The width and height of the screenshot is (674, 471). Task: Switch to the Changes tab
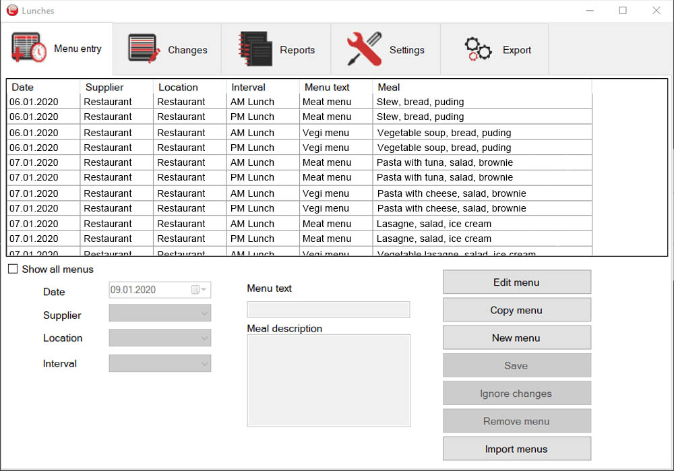click(167, 49)
